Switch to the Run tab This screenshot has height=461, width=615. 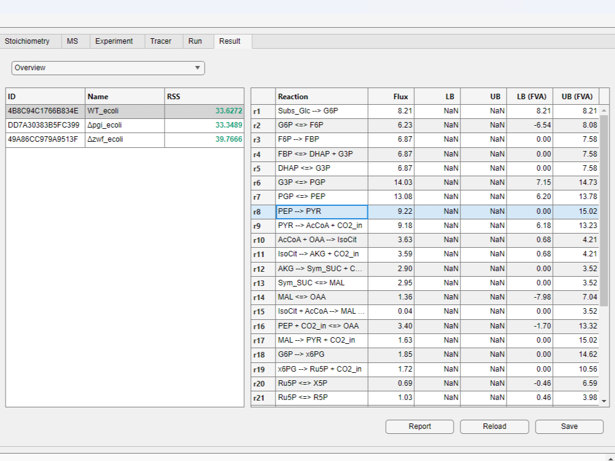195,41
